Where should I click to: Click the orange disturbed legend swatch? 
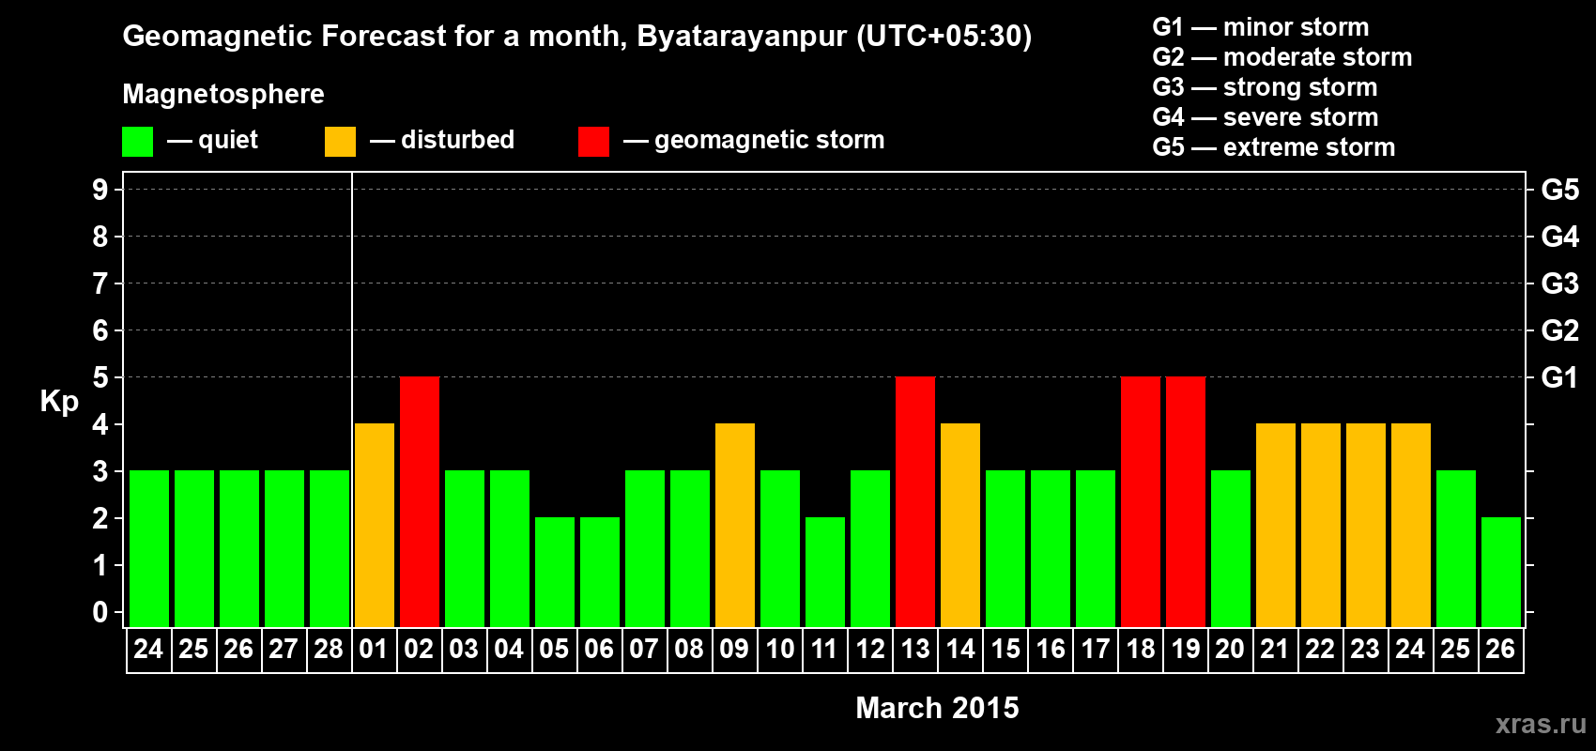341,142
